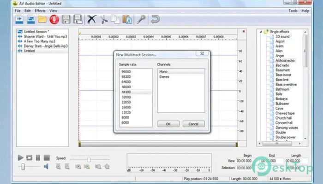This screenshot has height=184, width=323.
Task: Select Untitled Session in file list
Action: click(36, 32)
